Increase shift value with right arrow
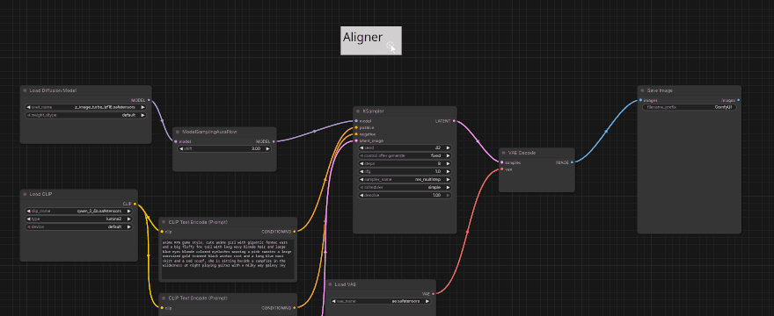Screen dimensions: 774x316 pyautogui.click(x=267, y=148)
